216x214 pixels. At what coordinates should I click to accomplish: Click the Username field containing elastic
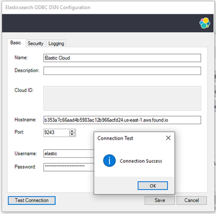click(x=69, y=154)
